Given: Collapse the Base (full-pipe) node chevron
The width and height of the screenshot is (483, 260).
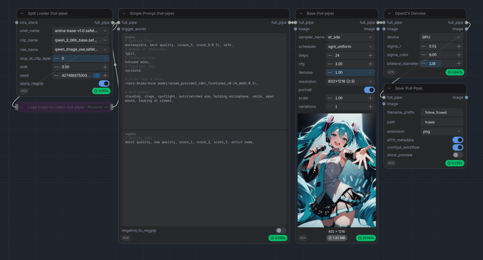Looking at the screenshot, I should [x=301, y=13].
